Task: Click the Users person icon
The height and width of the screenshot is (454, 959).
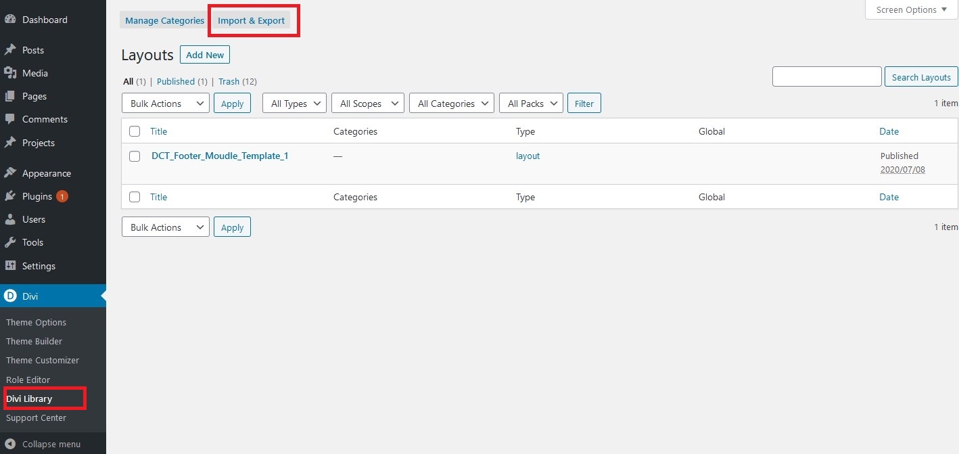Action: click(10, 219)
